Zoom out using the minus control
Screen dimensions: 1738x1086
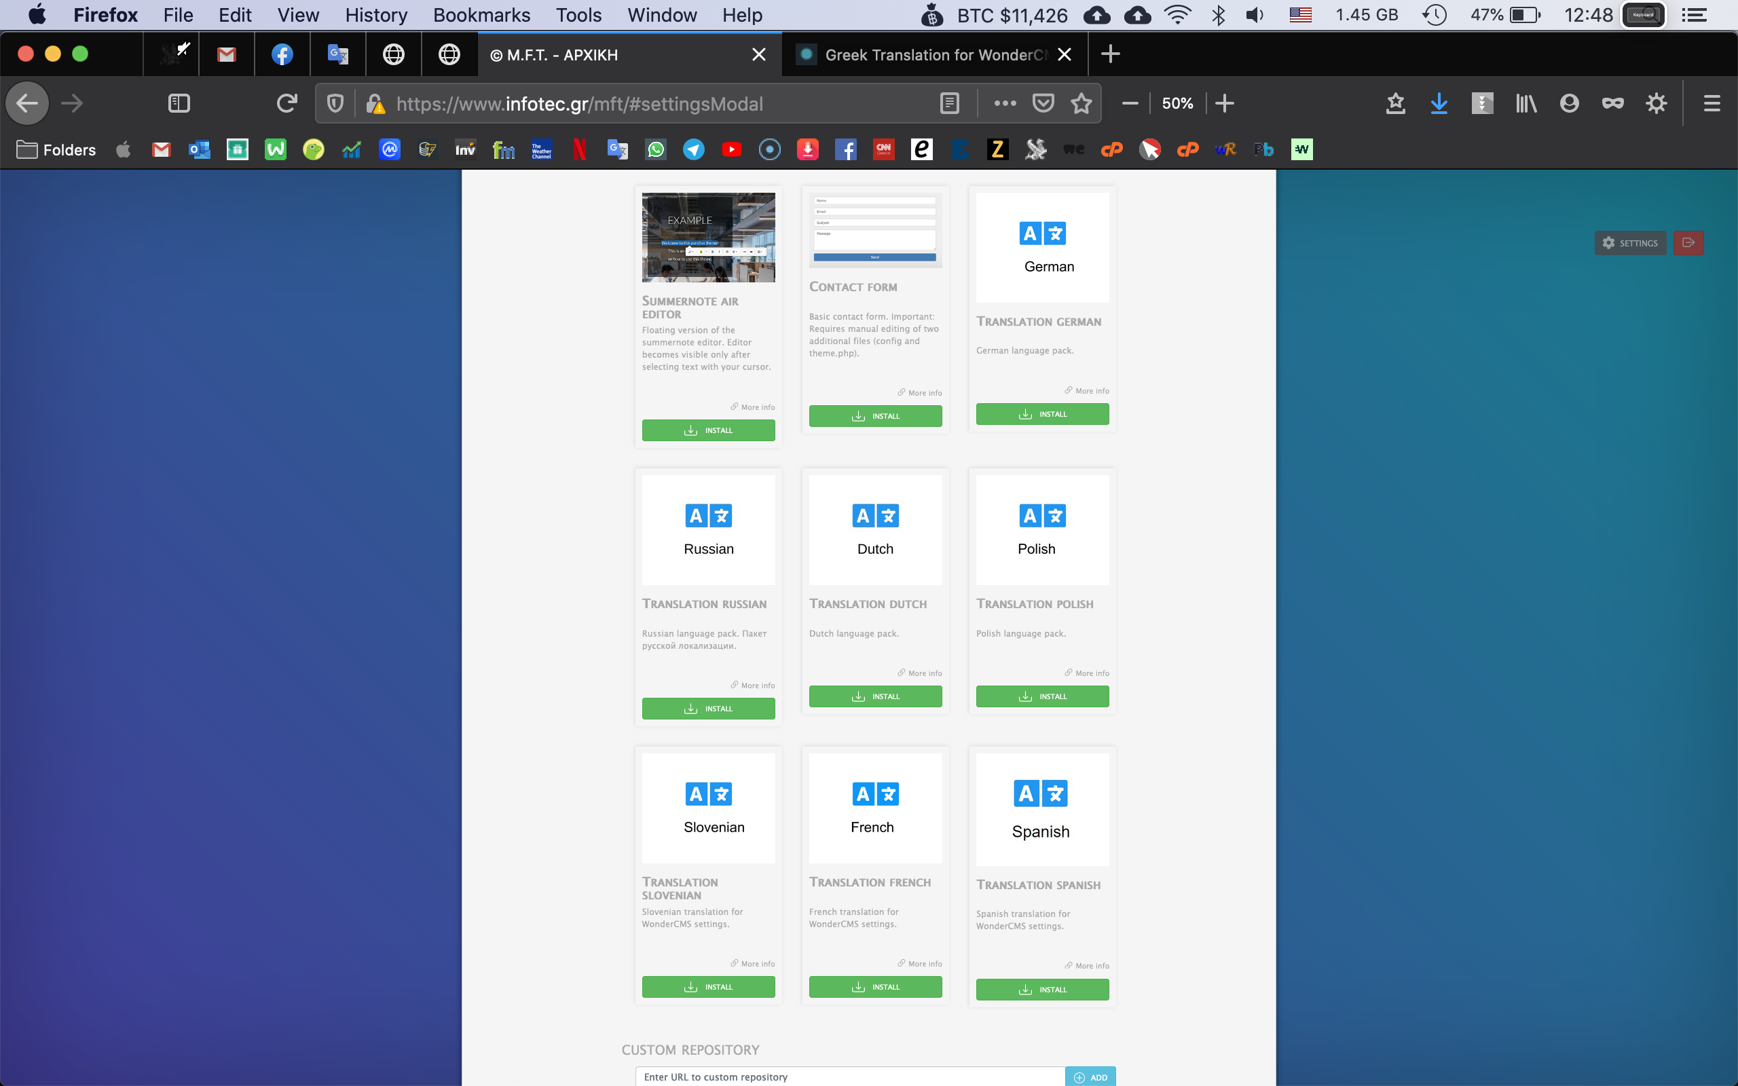coord(1129,103)
